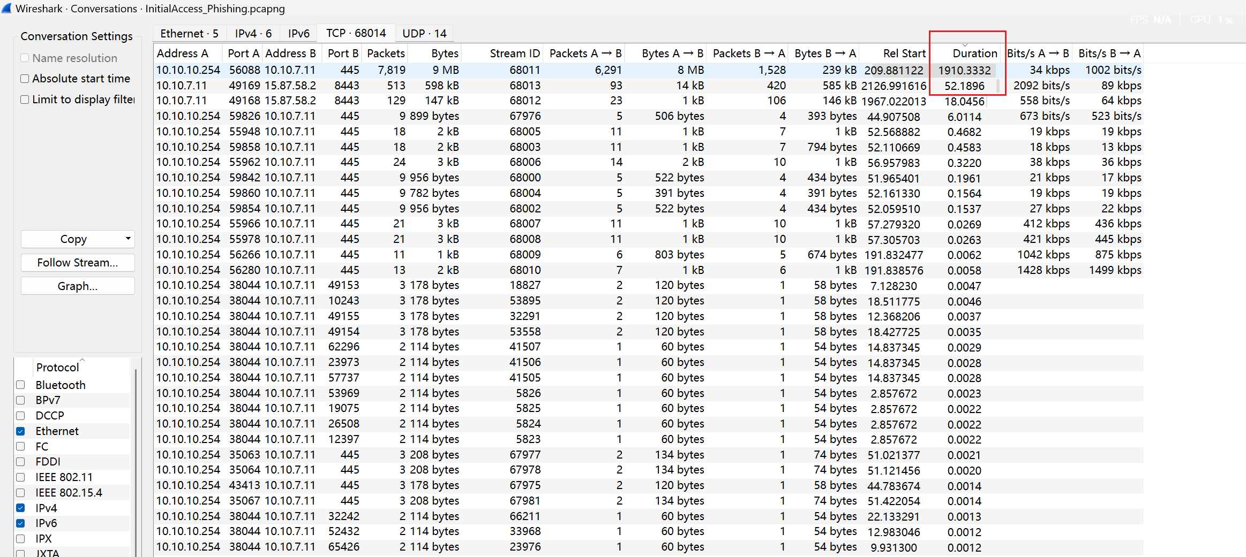This screenshot has height=557, width=1246.
Task: Select row with stream ID 68010
Action: [x=649, y=270]
